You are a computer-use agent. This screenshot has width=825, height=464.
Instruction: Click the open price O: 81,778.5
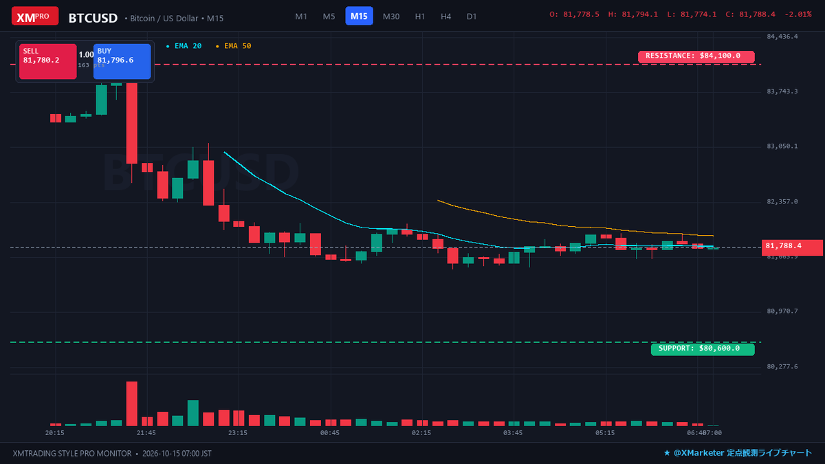575,14
